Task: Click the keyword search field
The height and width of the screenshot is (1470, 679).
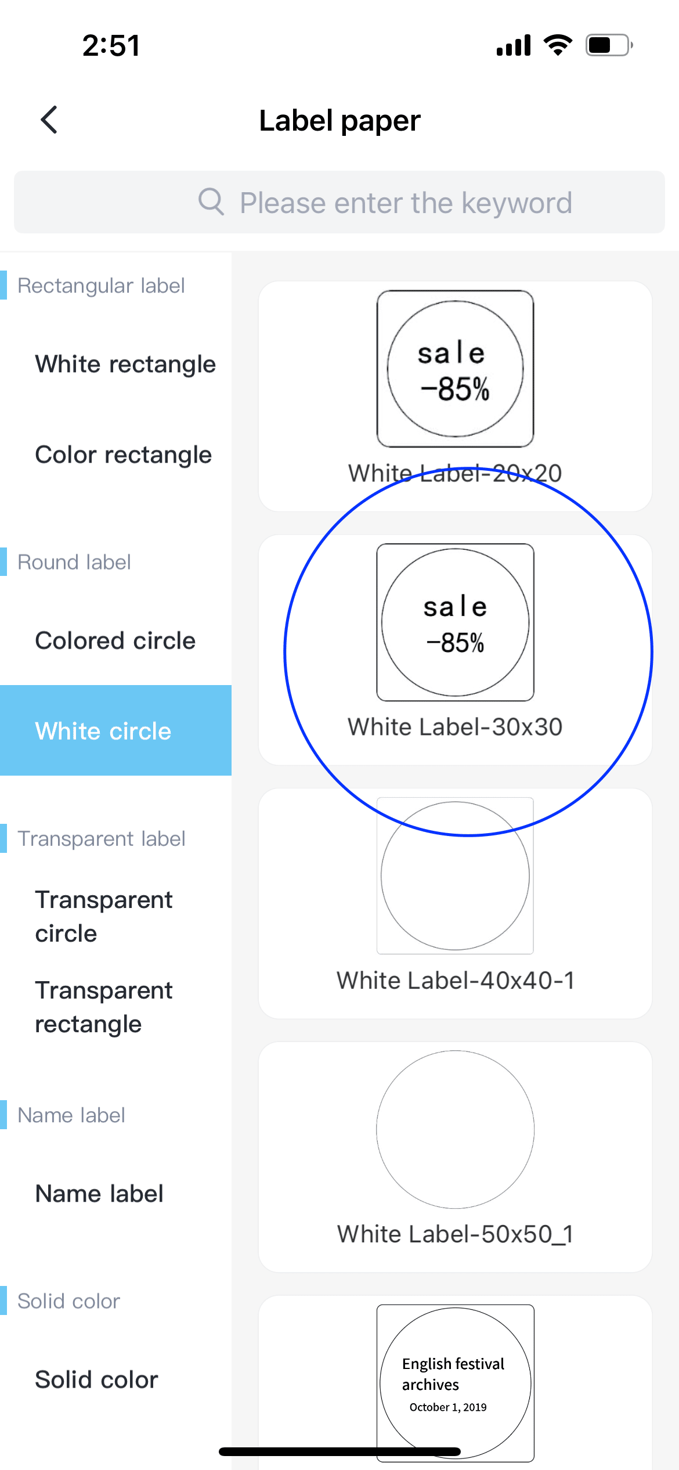Action: [405, 203]
